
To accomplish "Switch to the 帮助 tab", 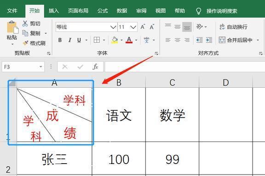I will tap(180, 11).
